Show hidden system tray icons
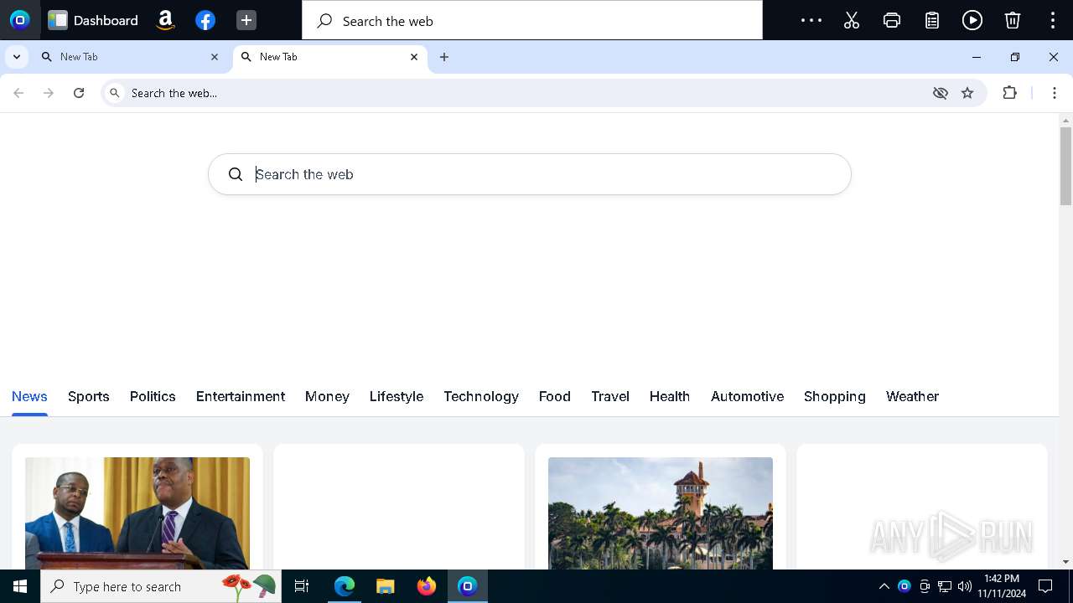The width and height of the screenshot is (1073, 603). point(884,586)
